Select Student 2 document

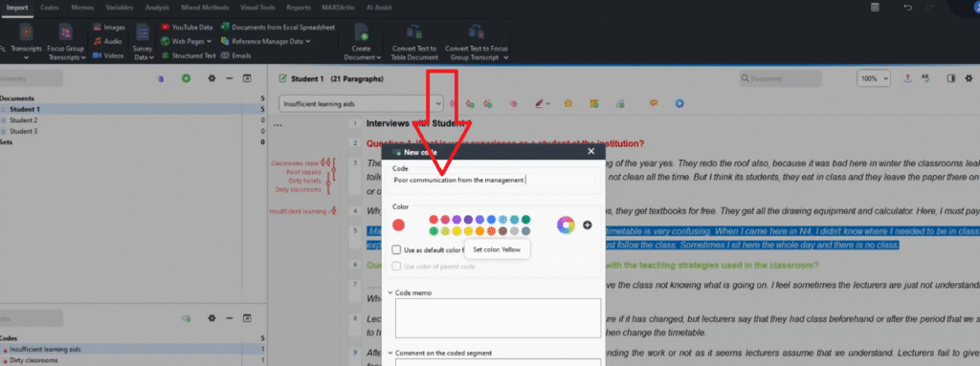pyautogui.click(x=23, y=119)
